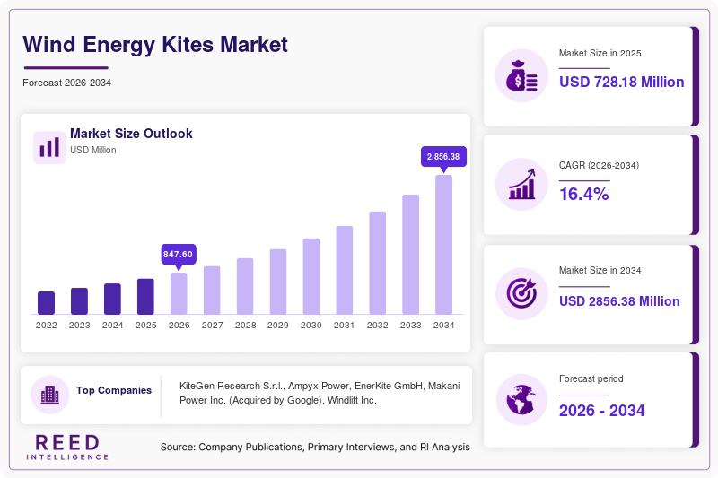Click the Market Size in 2025 label

tap(600, 54)
